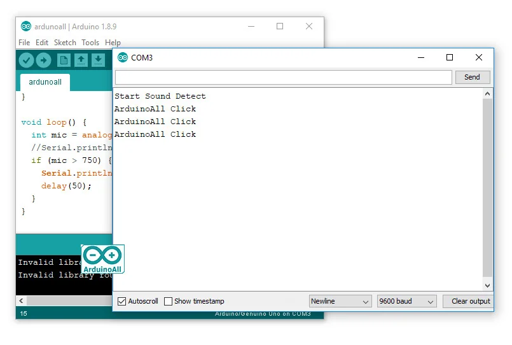
Task: Maximize the Arduino 1.8.9 main window
Action: click(280, 26)
